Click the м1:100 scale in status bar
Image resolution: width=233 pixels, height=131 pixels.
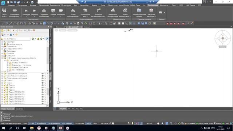pos(149,123)
